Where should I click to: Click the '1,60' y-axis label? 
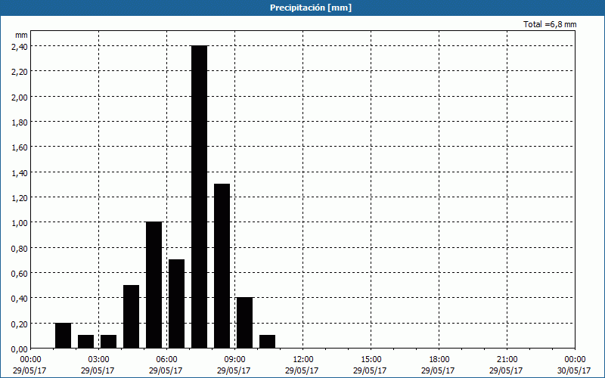pyautogui.click(x=20, y=147)
